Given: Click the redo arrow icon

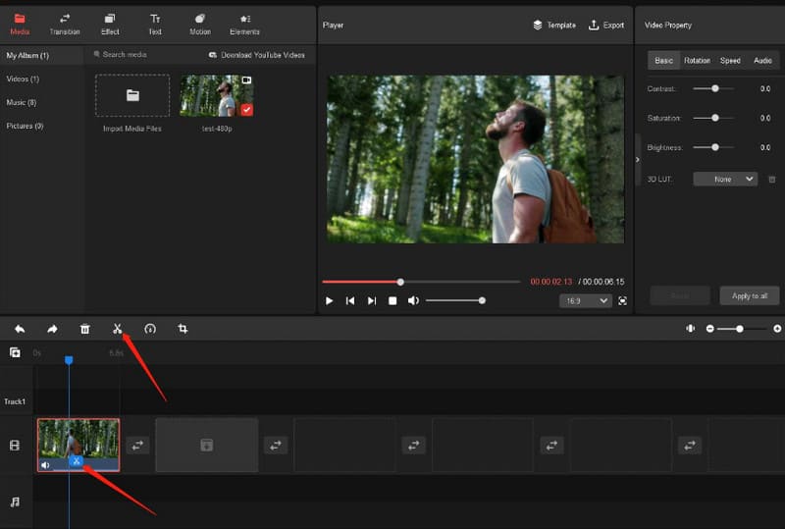Looking at the screenshot, I should pyautogui.click(x=52, y=329).
